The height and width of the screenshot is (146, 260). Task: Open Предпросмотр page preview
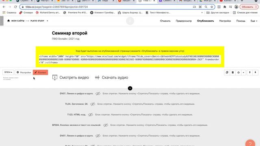(x=184, y=21)
